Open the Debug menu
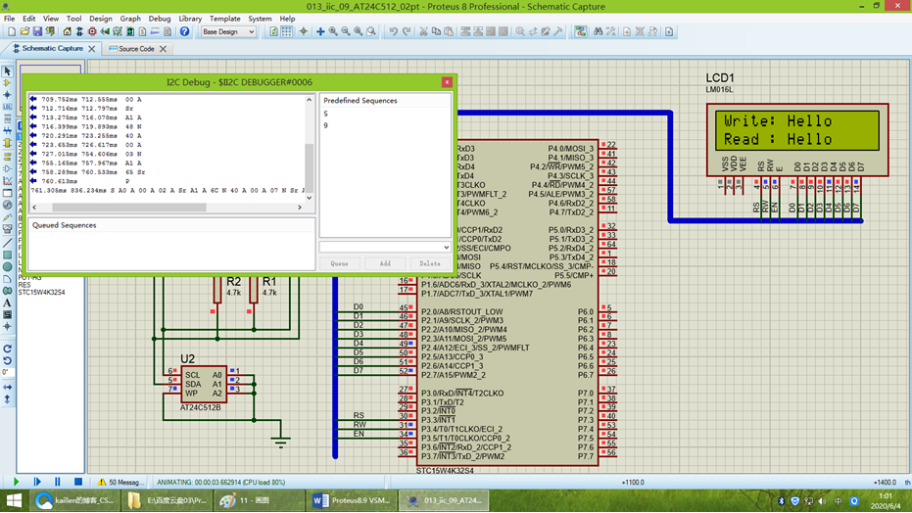Screen dimensions: 912x513 (160, 19)
